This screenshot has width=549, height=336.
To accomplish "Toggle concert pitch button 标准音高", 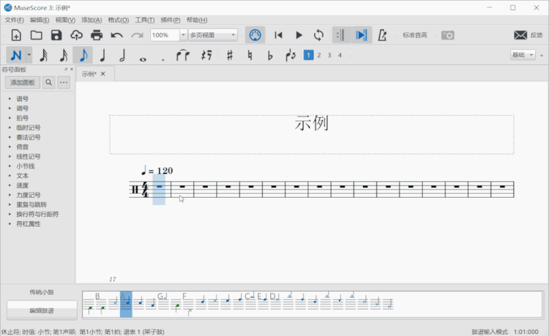I will [414, 36].
